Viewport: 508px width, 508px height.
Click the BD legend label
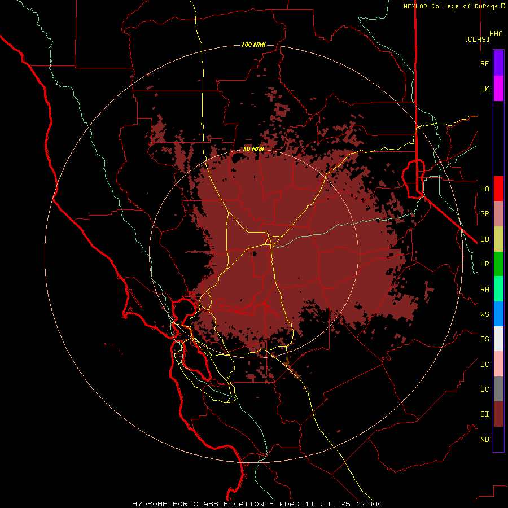[x=484, y=239]
